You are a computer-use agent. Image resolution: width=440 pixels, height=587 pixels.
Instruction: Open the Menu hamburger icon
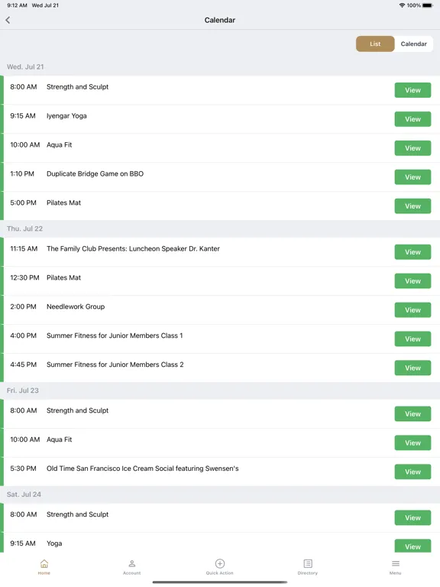pos(396,563)
